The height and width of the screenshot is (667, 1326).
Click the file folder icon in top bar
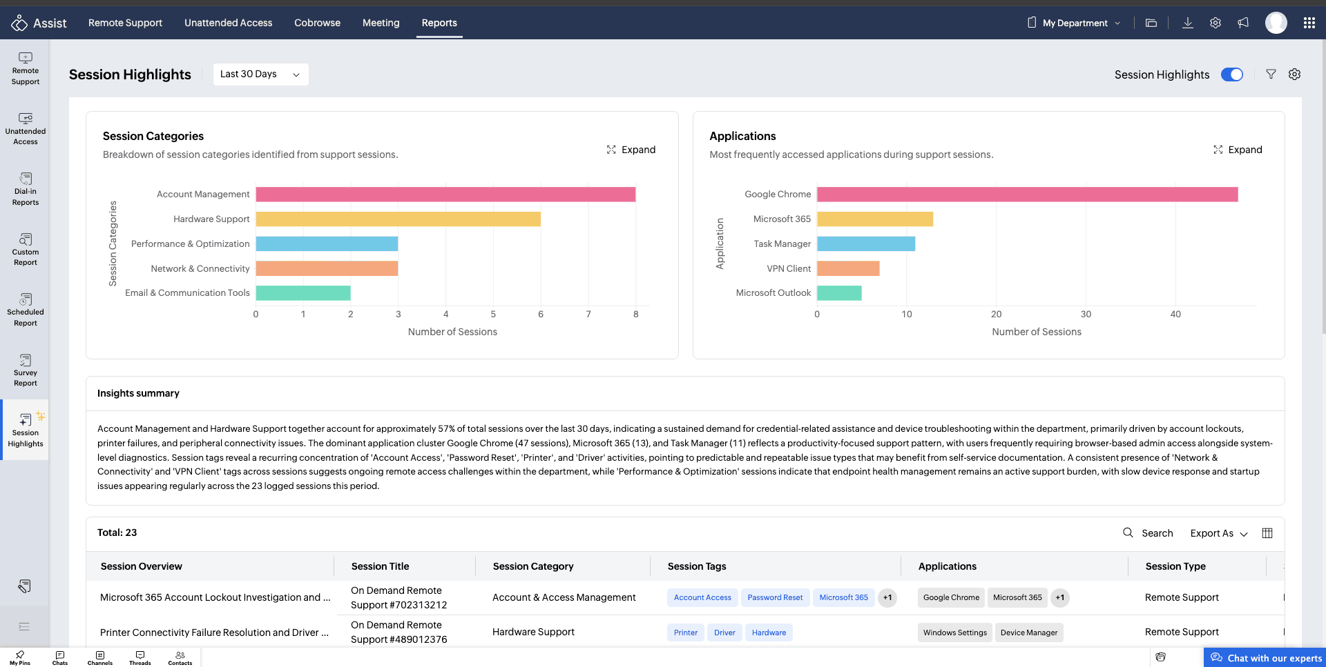[x=1151, y=23]
